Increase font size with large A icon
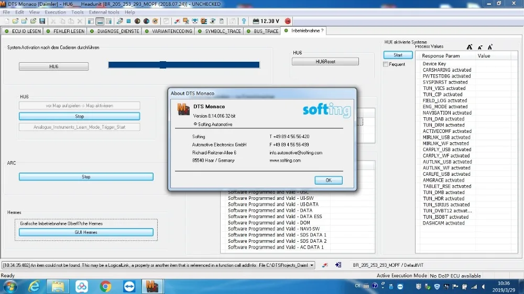The height and width of the screenshot is (294, 524). pos(470,47)
